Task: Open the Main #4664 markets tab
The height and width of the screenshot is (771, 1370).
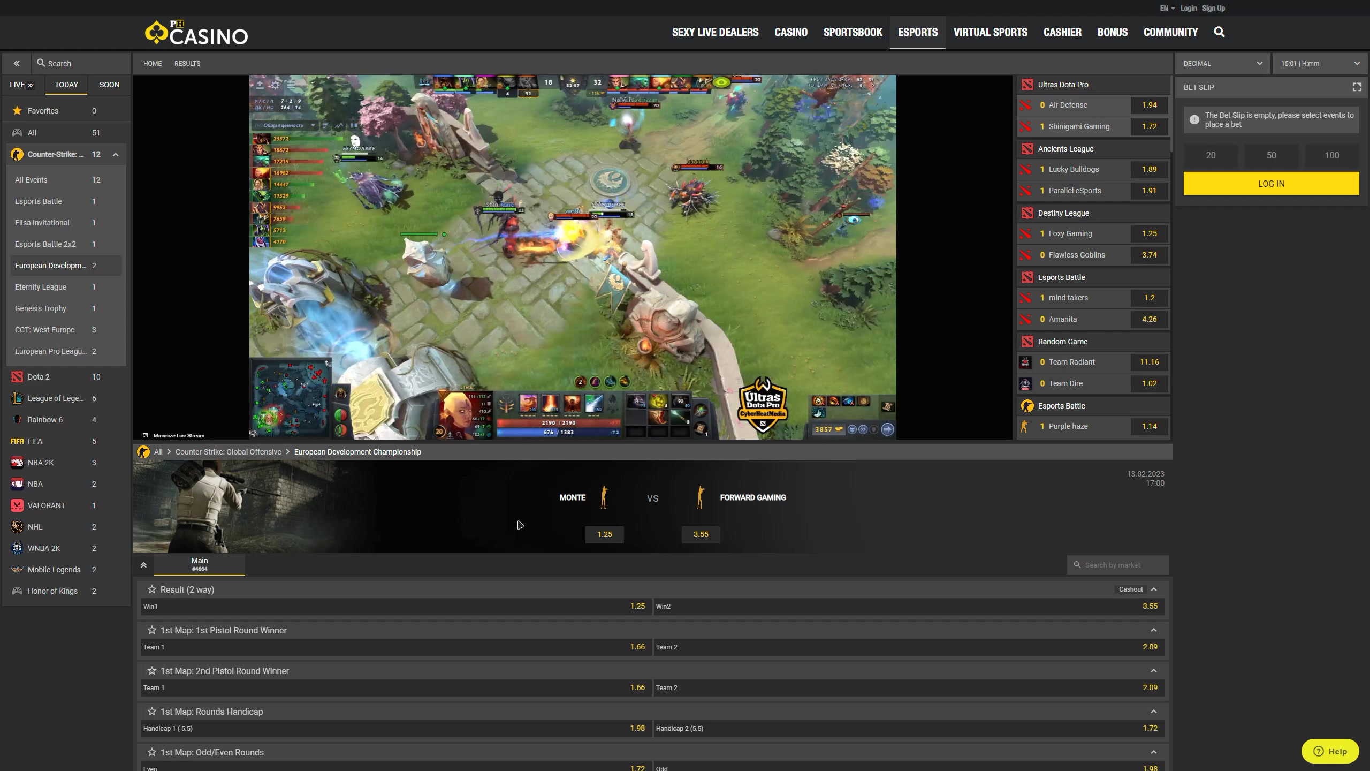Action: coord(200,564)
